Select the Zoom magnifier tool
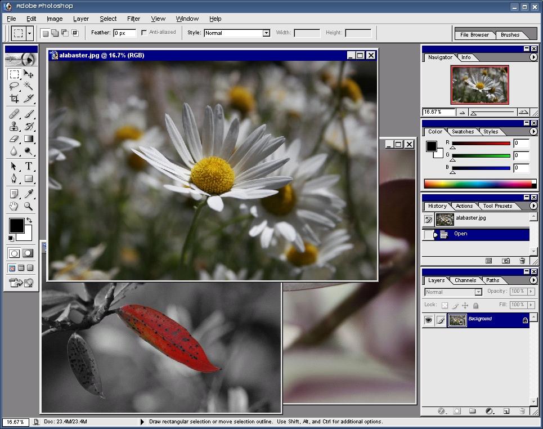 28,207
